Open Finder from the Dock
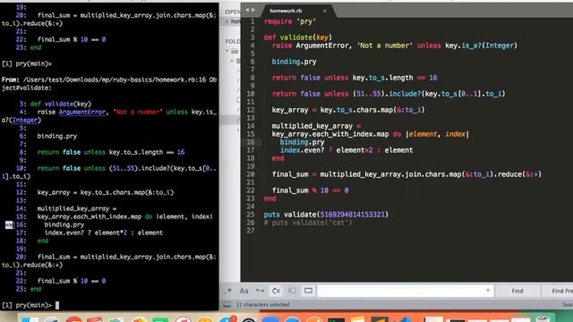 30,319
